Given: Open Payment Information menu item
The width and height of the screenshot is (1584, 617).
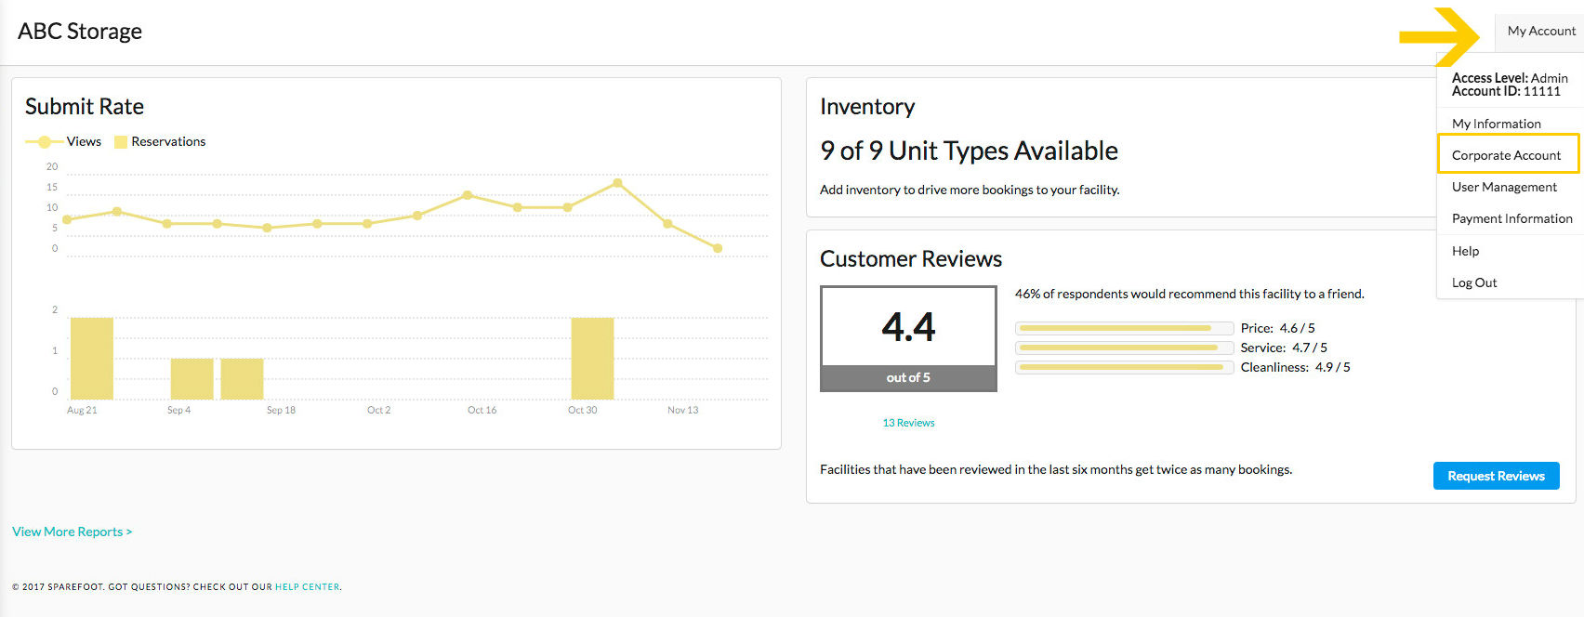Looking at the screenshot, I should (1511, 218).
